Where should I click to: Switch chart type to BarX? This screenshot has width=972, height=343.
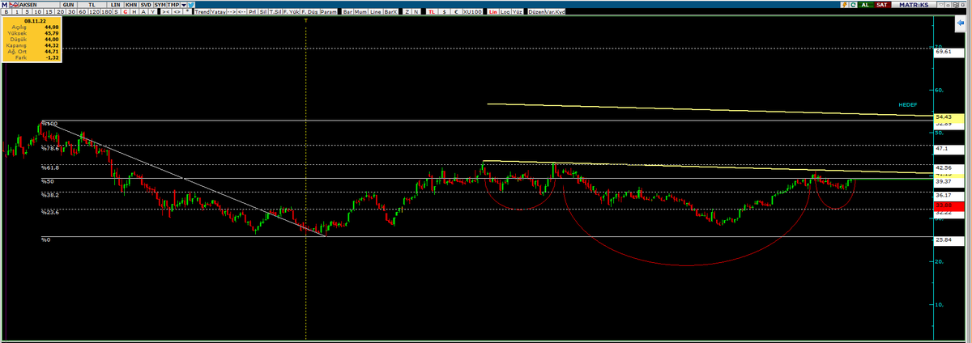(x=391, y=12)
